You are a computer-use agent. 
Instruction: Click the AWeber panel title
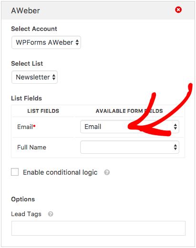25,10
